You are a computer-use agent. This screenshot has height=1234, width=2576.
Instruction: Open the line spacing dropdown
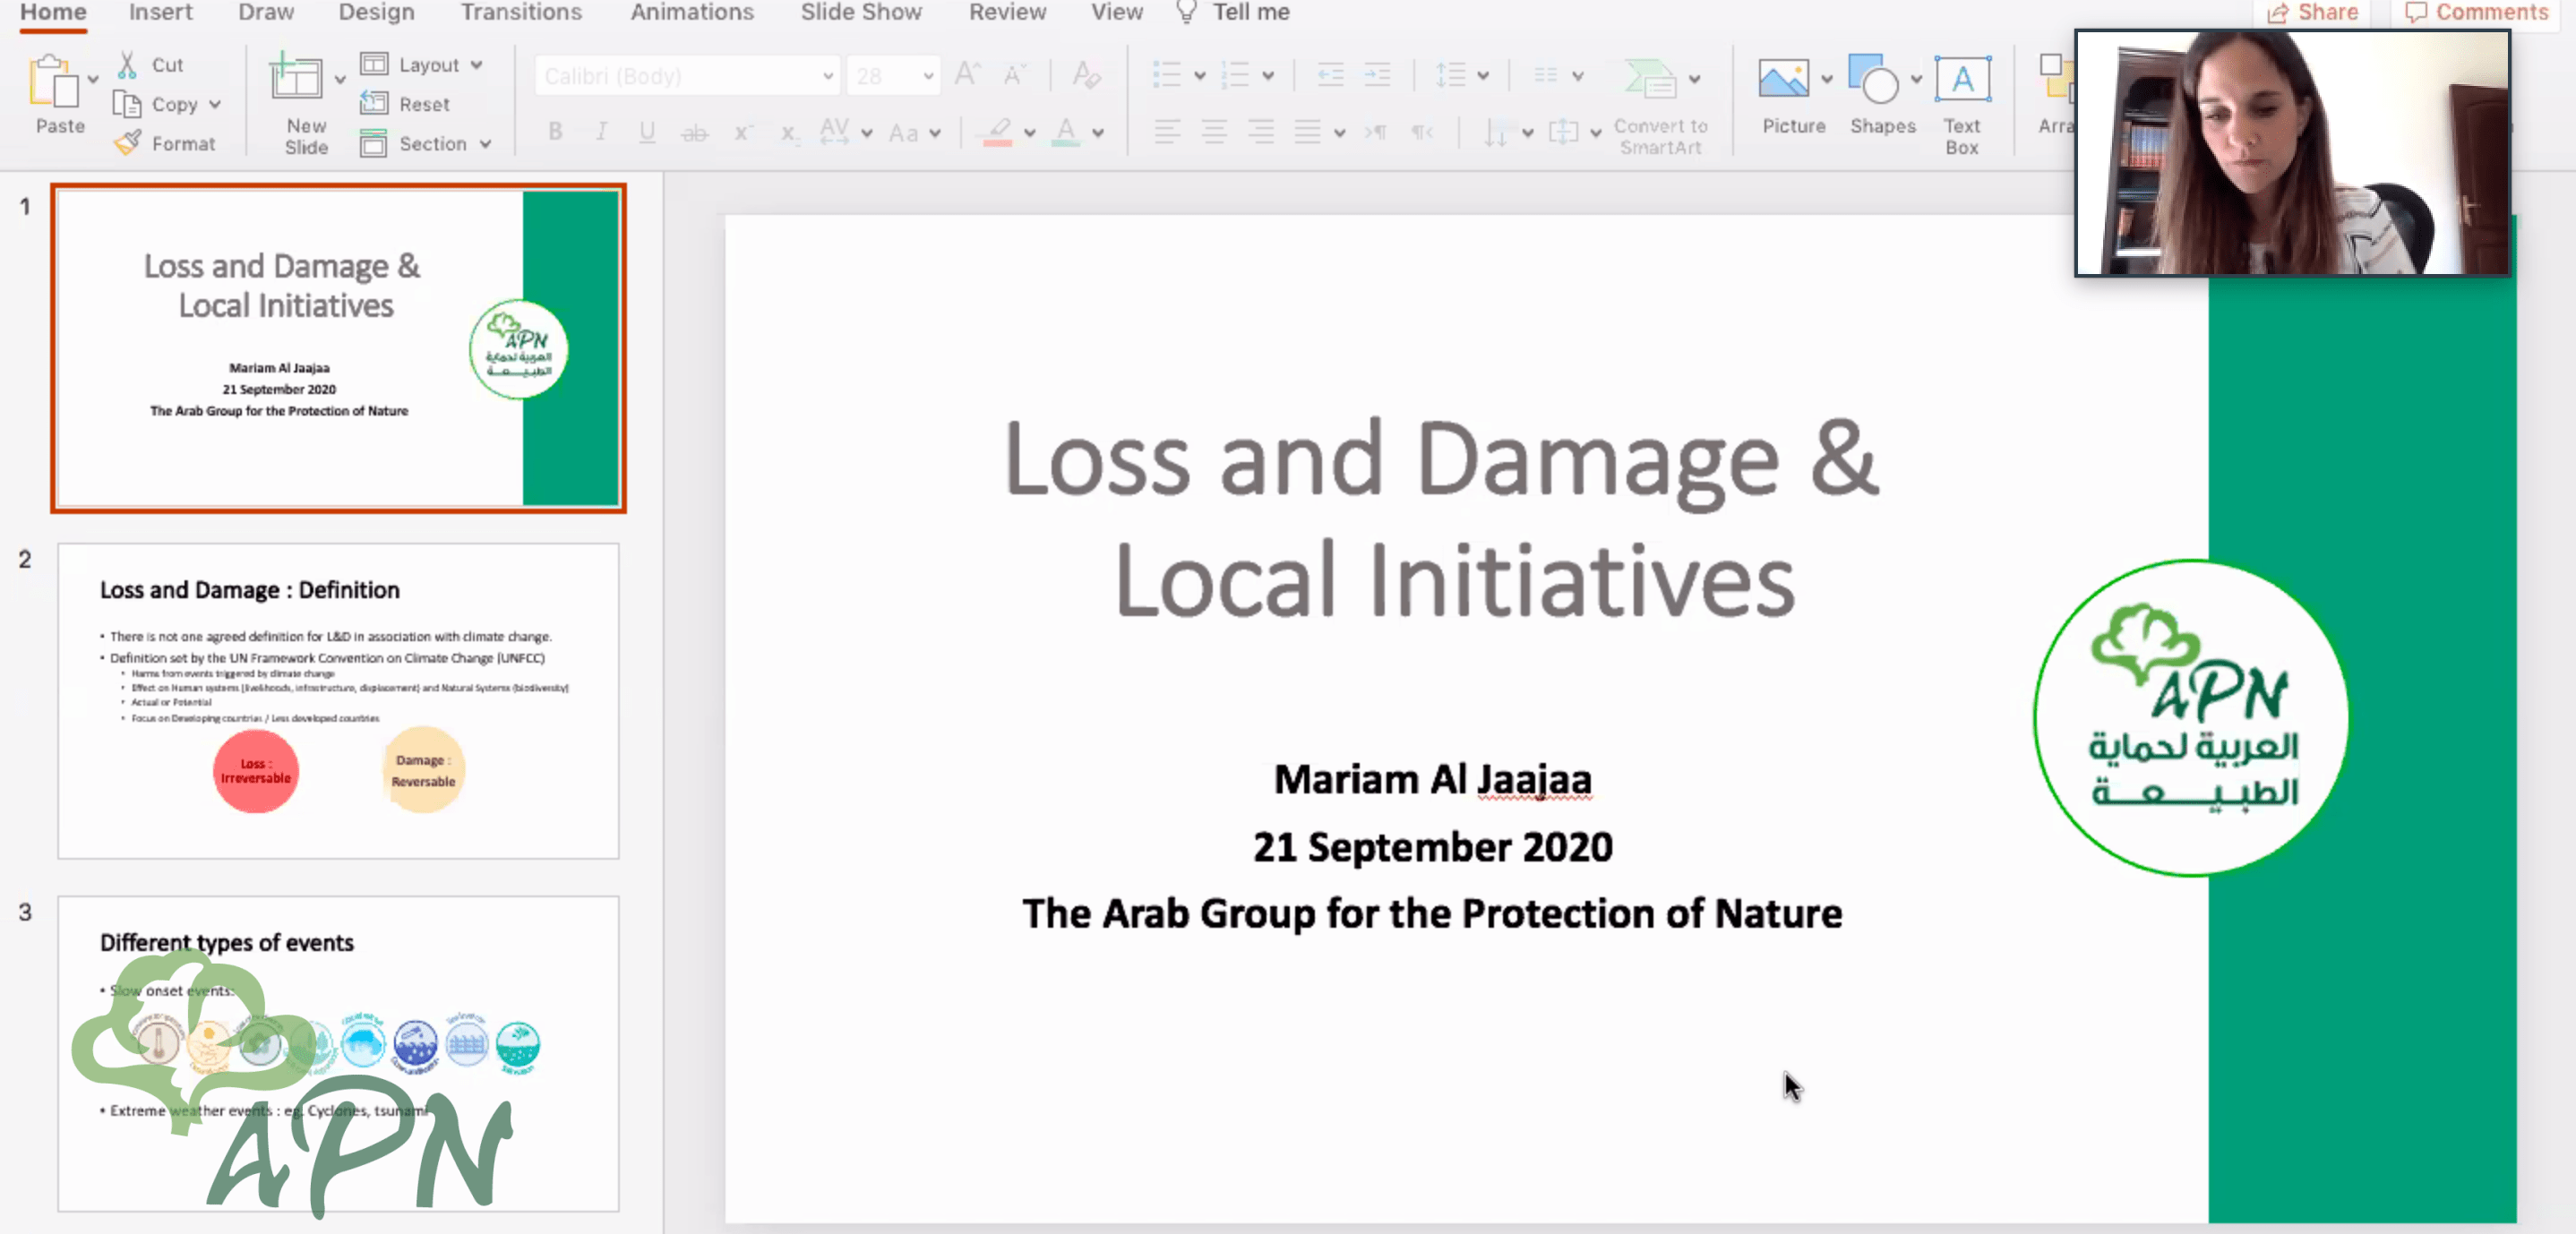(x=1483, y=75)
